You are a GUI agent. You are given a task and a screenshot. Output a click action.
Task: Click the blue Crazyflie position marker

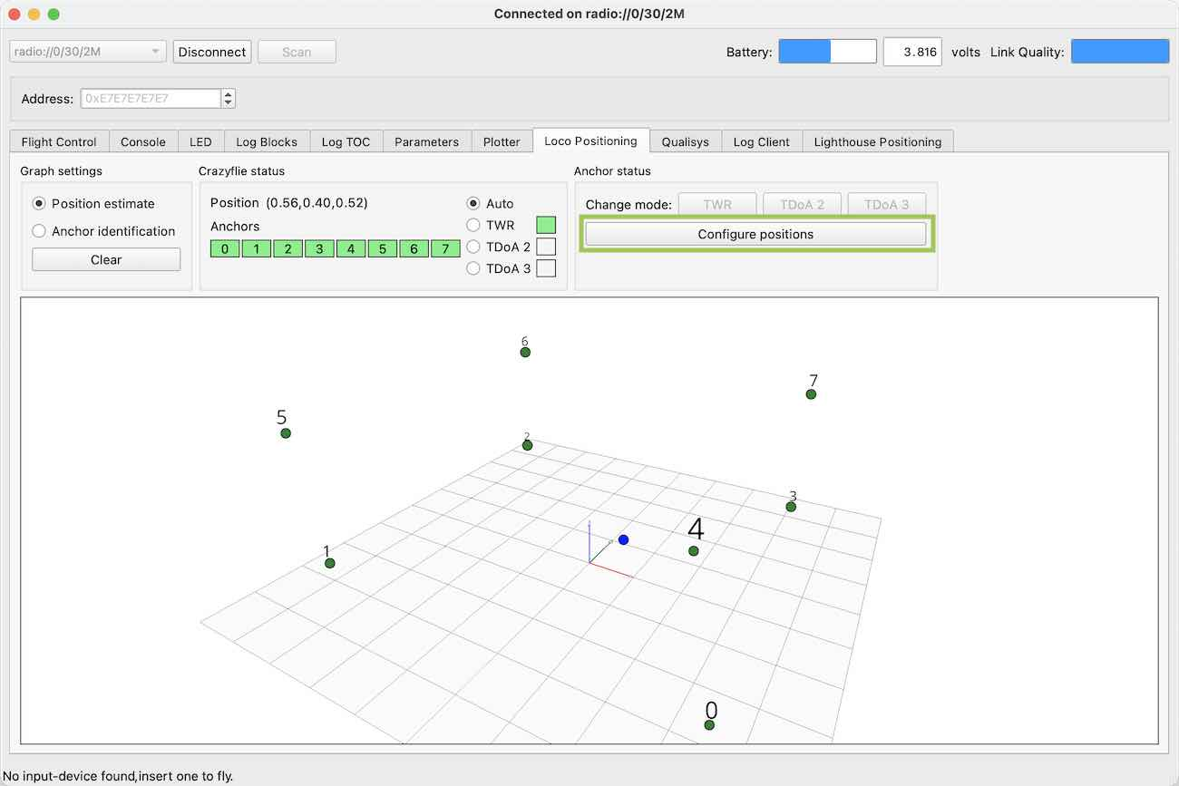623,539
